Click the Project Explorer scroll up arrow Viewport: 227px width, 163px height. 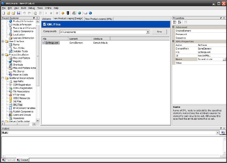tap(38, 21)
